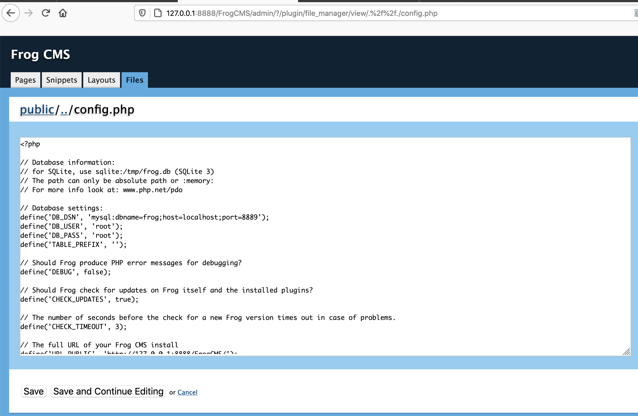Open page permissions via the document icon
Screen dimensions: 638x416
click(158, 13)
